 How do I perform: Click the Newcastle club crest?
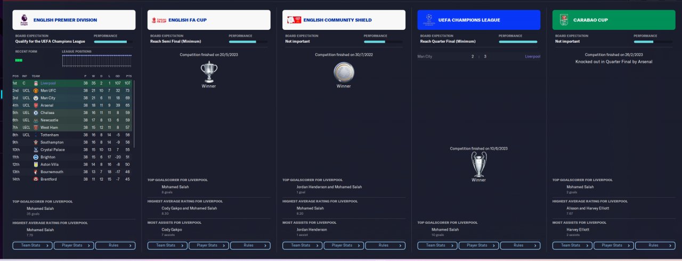pos(36,120)
